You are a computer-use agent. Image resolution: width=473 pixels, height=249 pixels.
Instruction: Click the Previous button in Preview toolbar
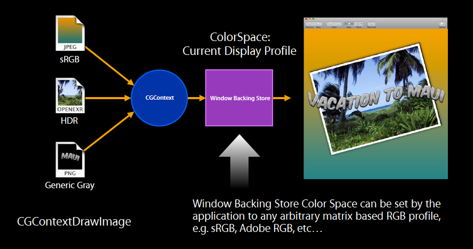(309, 23)
